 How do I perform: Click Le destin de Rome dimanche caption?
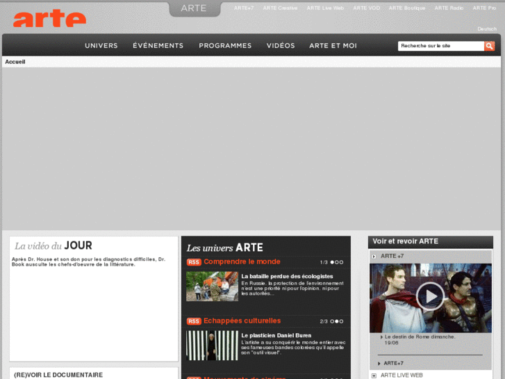pos(420,339)
